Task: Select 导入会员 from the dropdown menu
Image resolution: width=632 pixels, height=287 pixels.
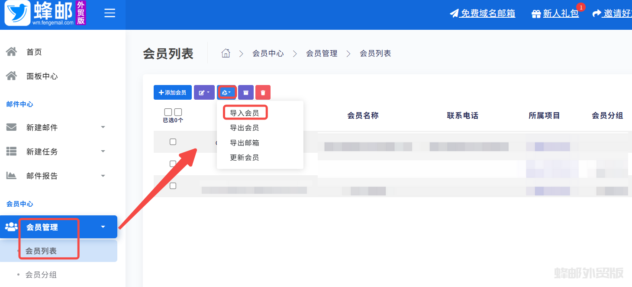Action: (245, 113)
